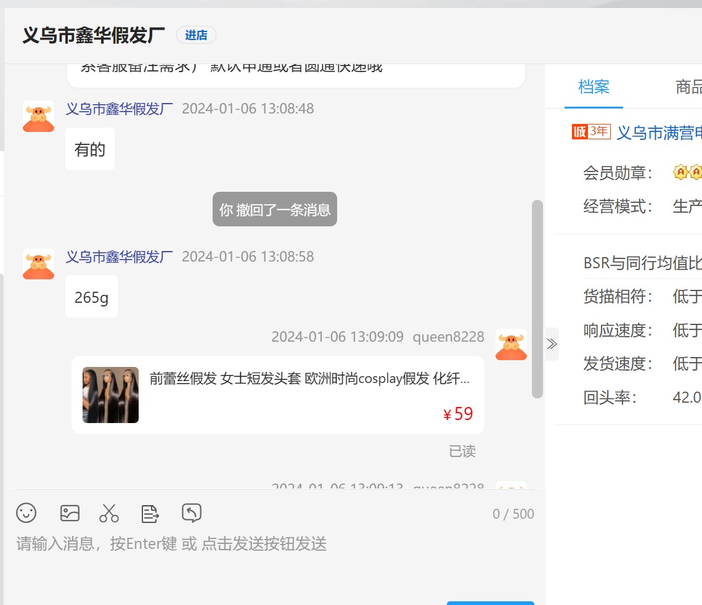Click queen8228's avatar on the right
Viewport: 702px width, 605px height.
(x=511, y=344)
